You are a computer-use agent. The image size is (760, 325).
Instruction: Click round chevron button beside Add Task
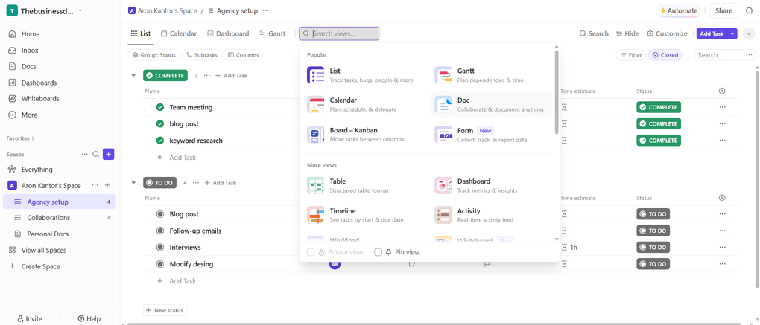749,34
